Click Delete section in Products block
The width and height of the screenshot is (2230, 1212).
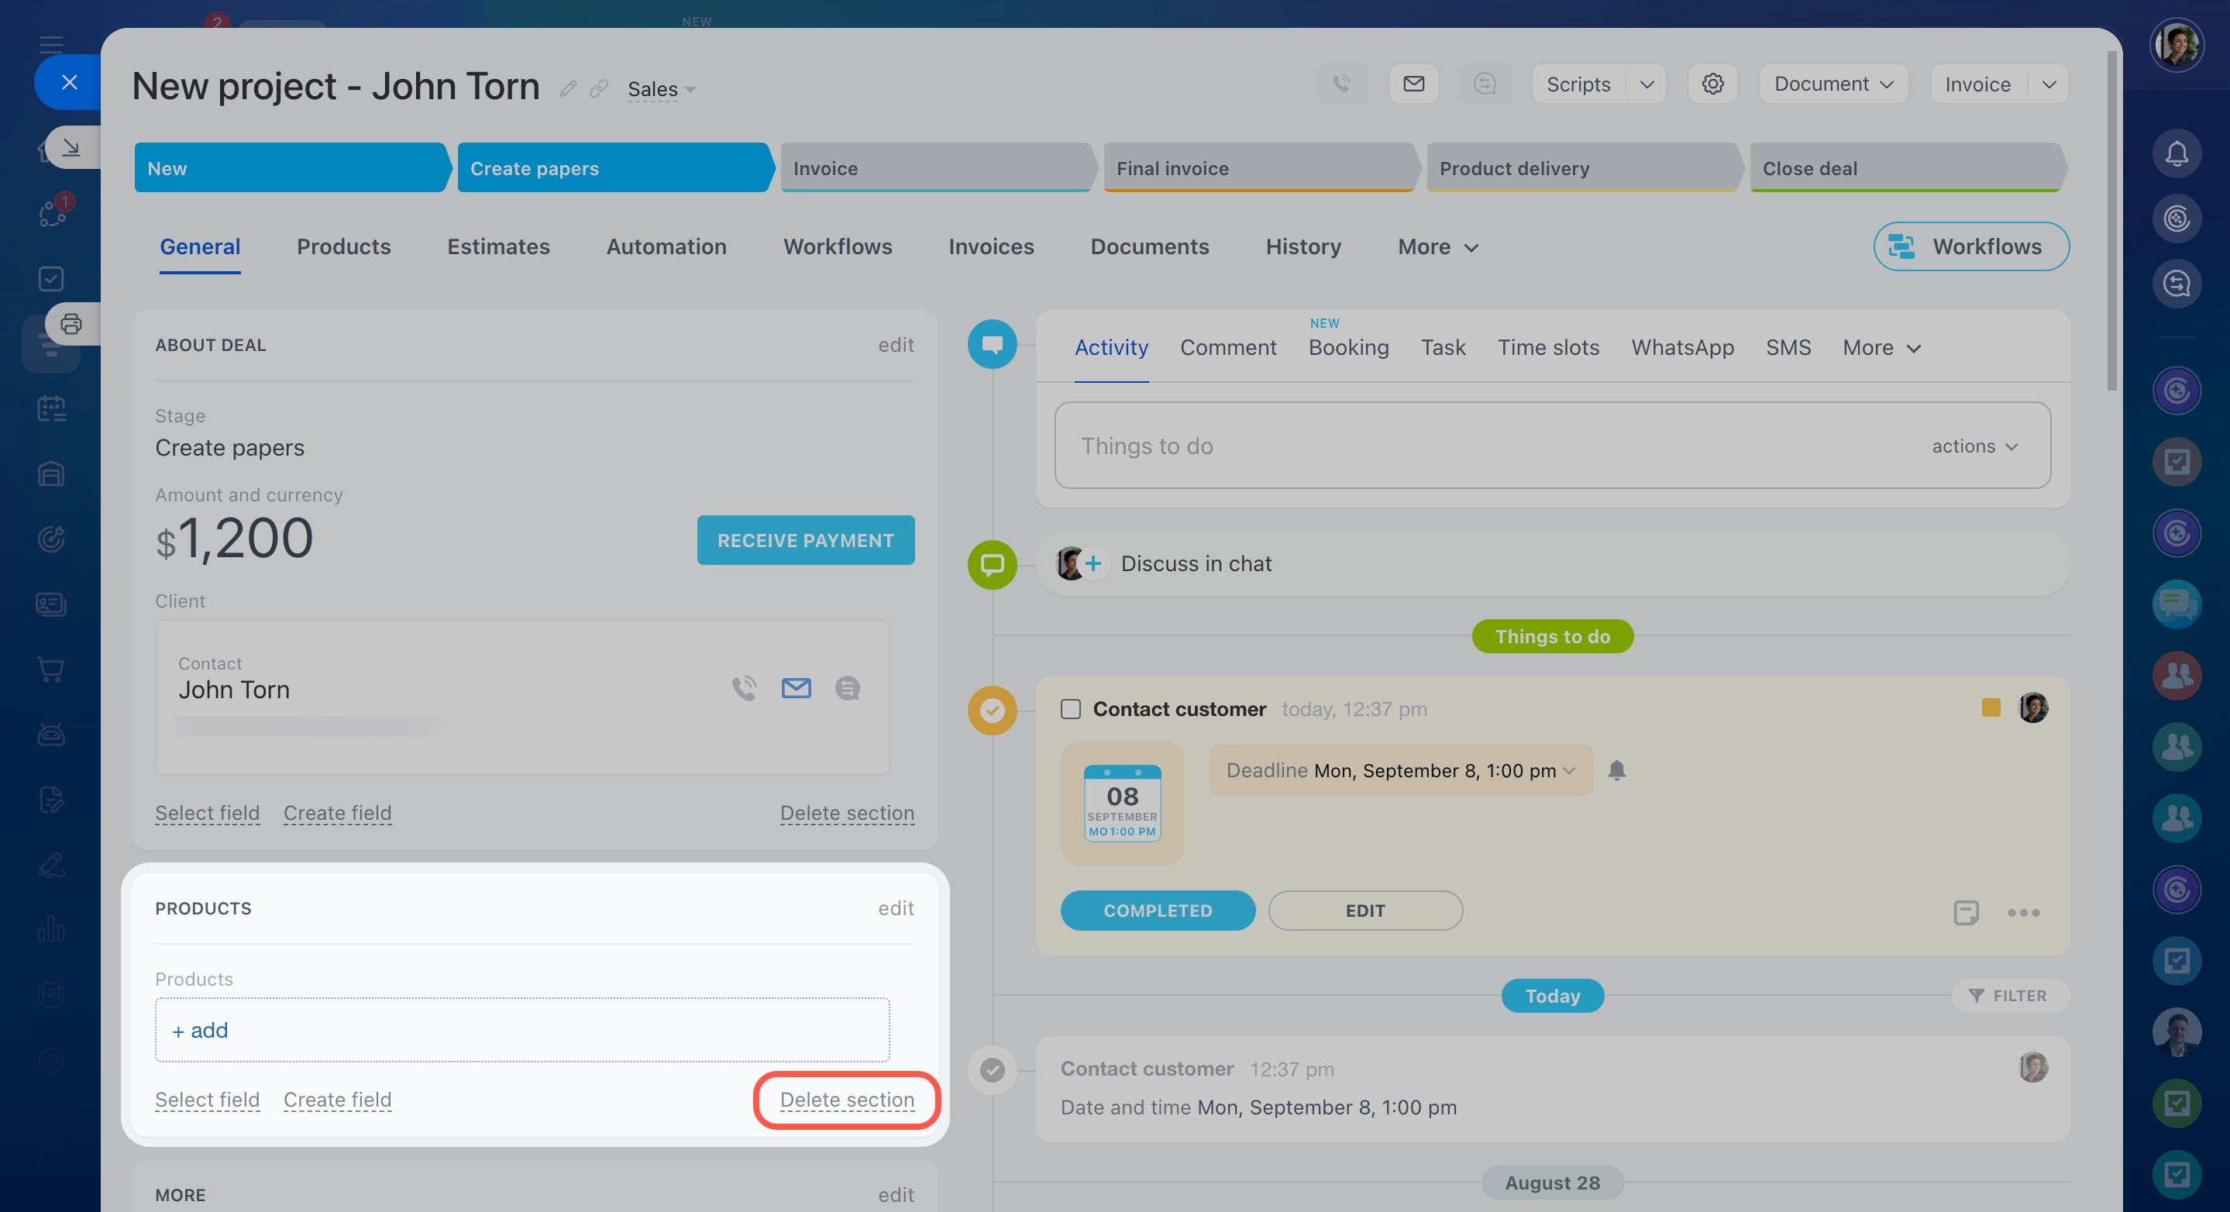click(x=846, y=1100)
